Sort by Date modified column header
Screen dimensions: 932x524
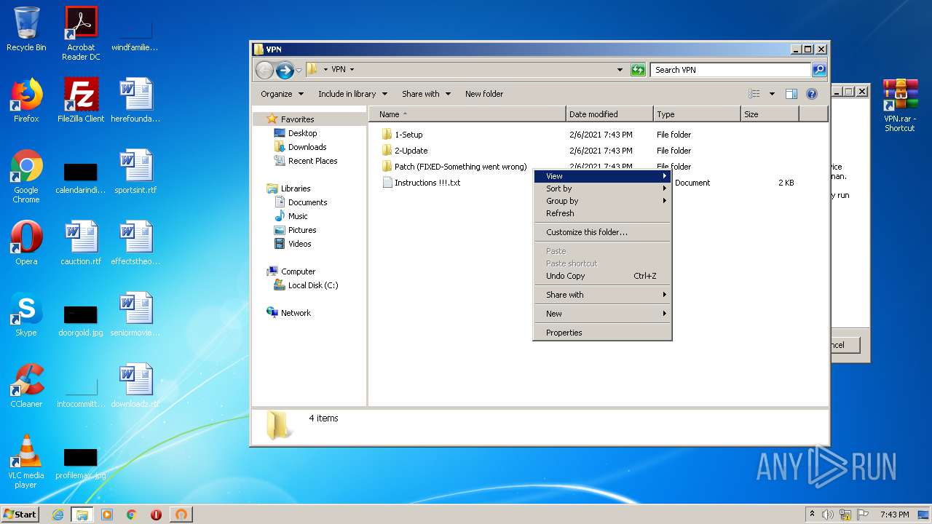pos(609,114)
